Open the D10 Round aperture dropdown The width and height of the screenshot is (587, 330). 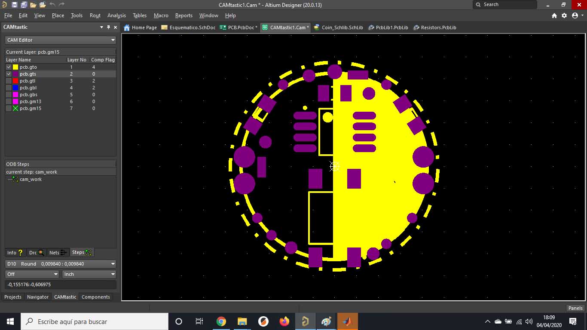coord(61,264)
